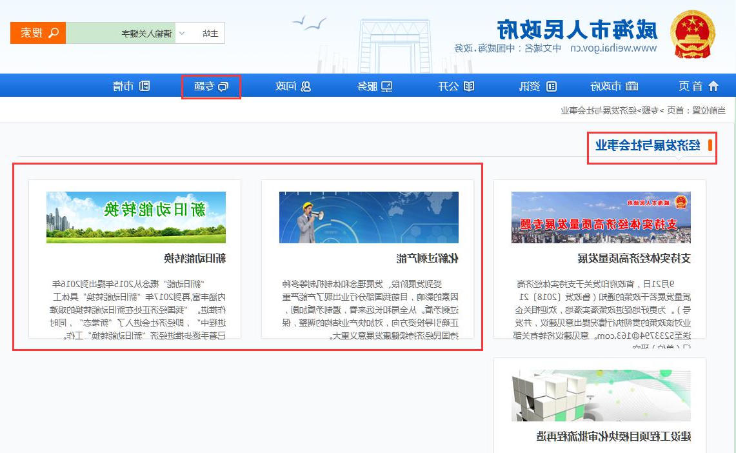Click the 支持实体经济高质量发展专题 banner image
The width and height of the screenshot is (736, 453).
[601, 217]
